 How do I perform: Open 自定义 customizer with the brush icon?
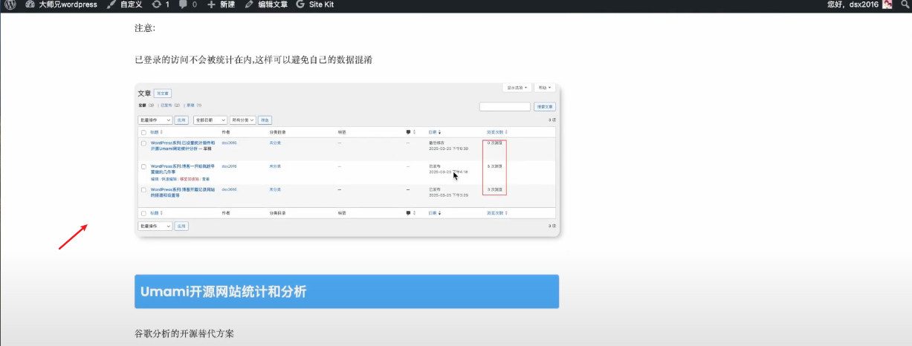click(111, 4)
